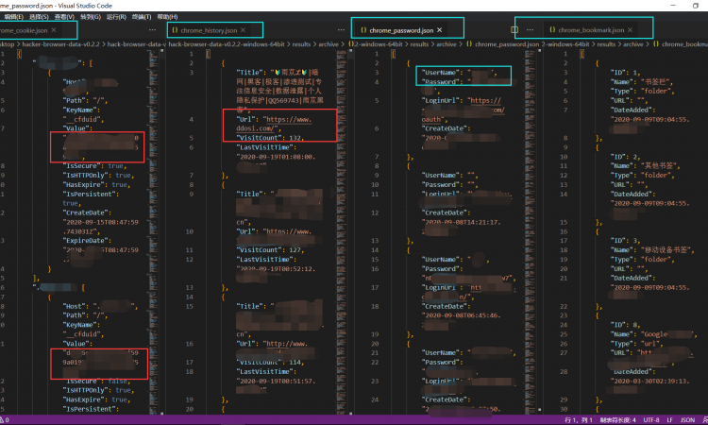708x425 pixels.
Task: Activate the chrome_password.json tab
Action: [401, 30]
